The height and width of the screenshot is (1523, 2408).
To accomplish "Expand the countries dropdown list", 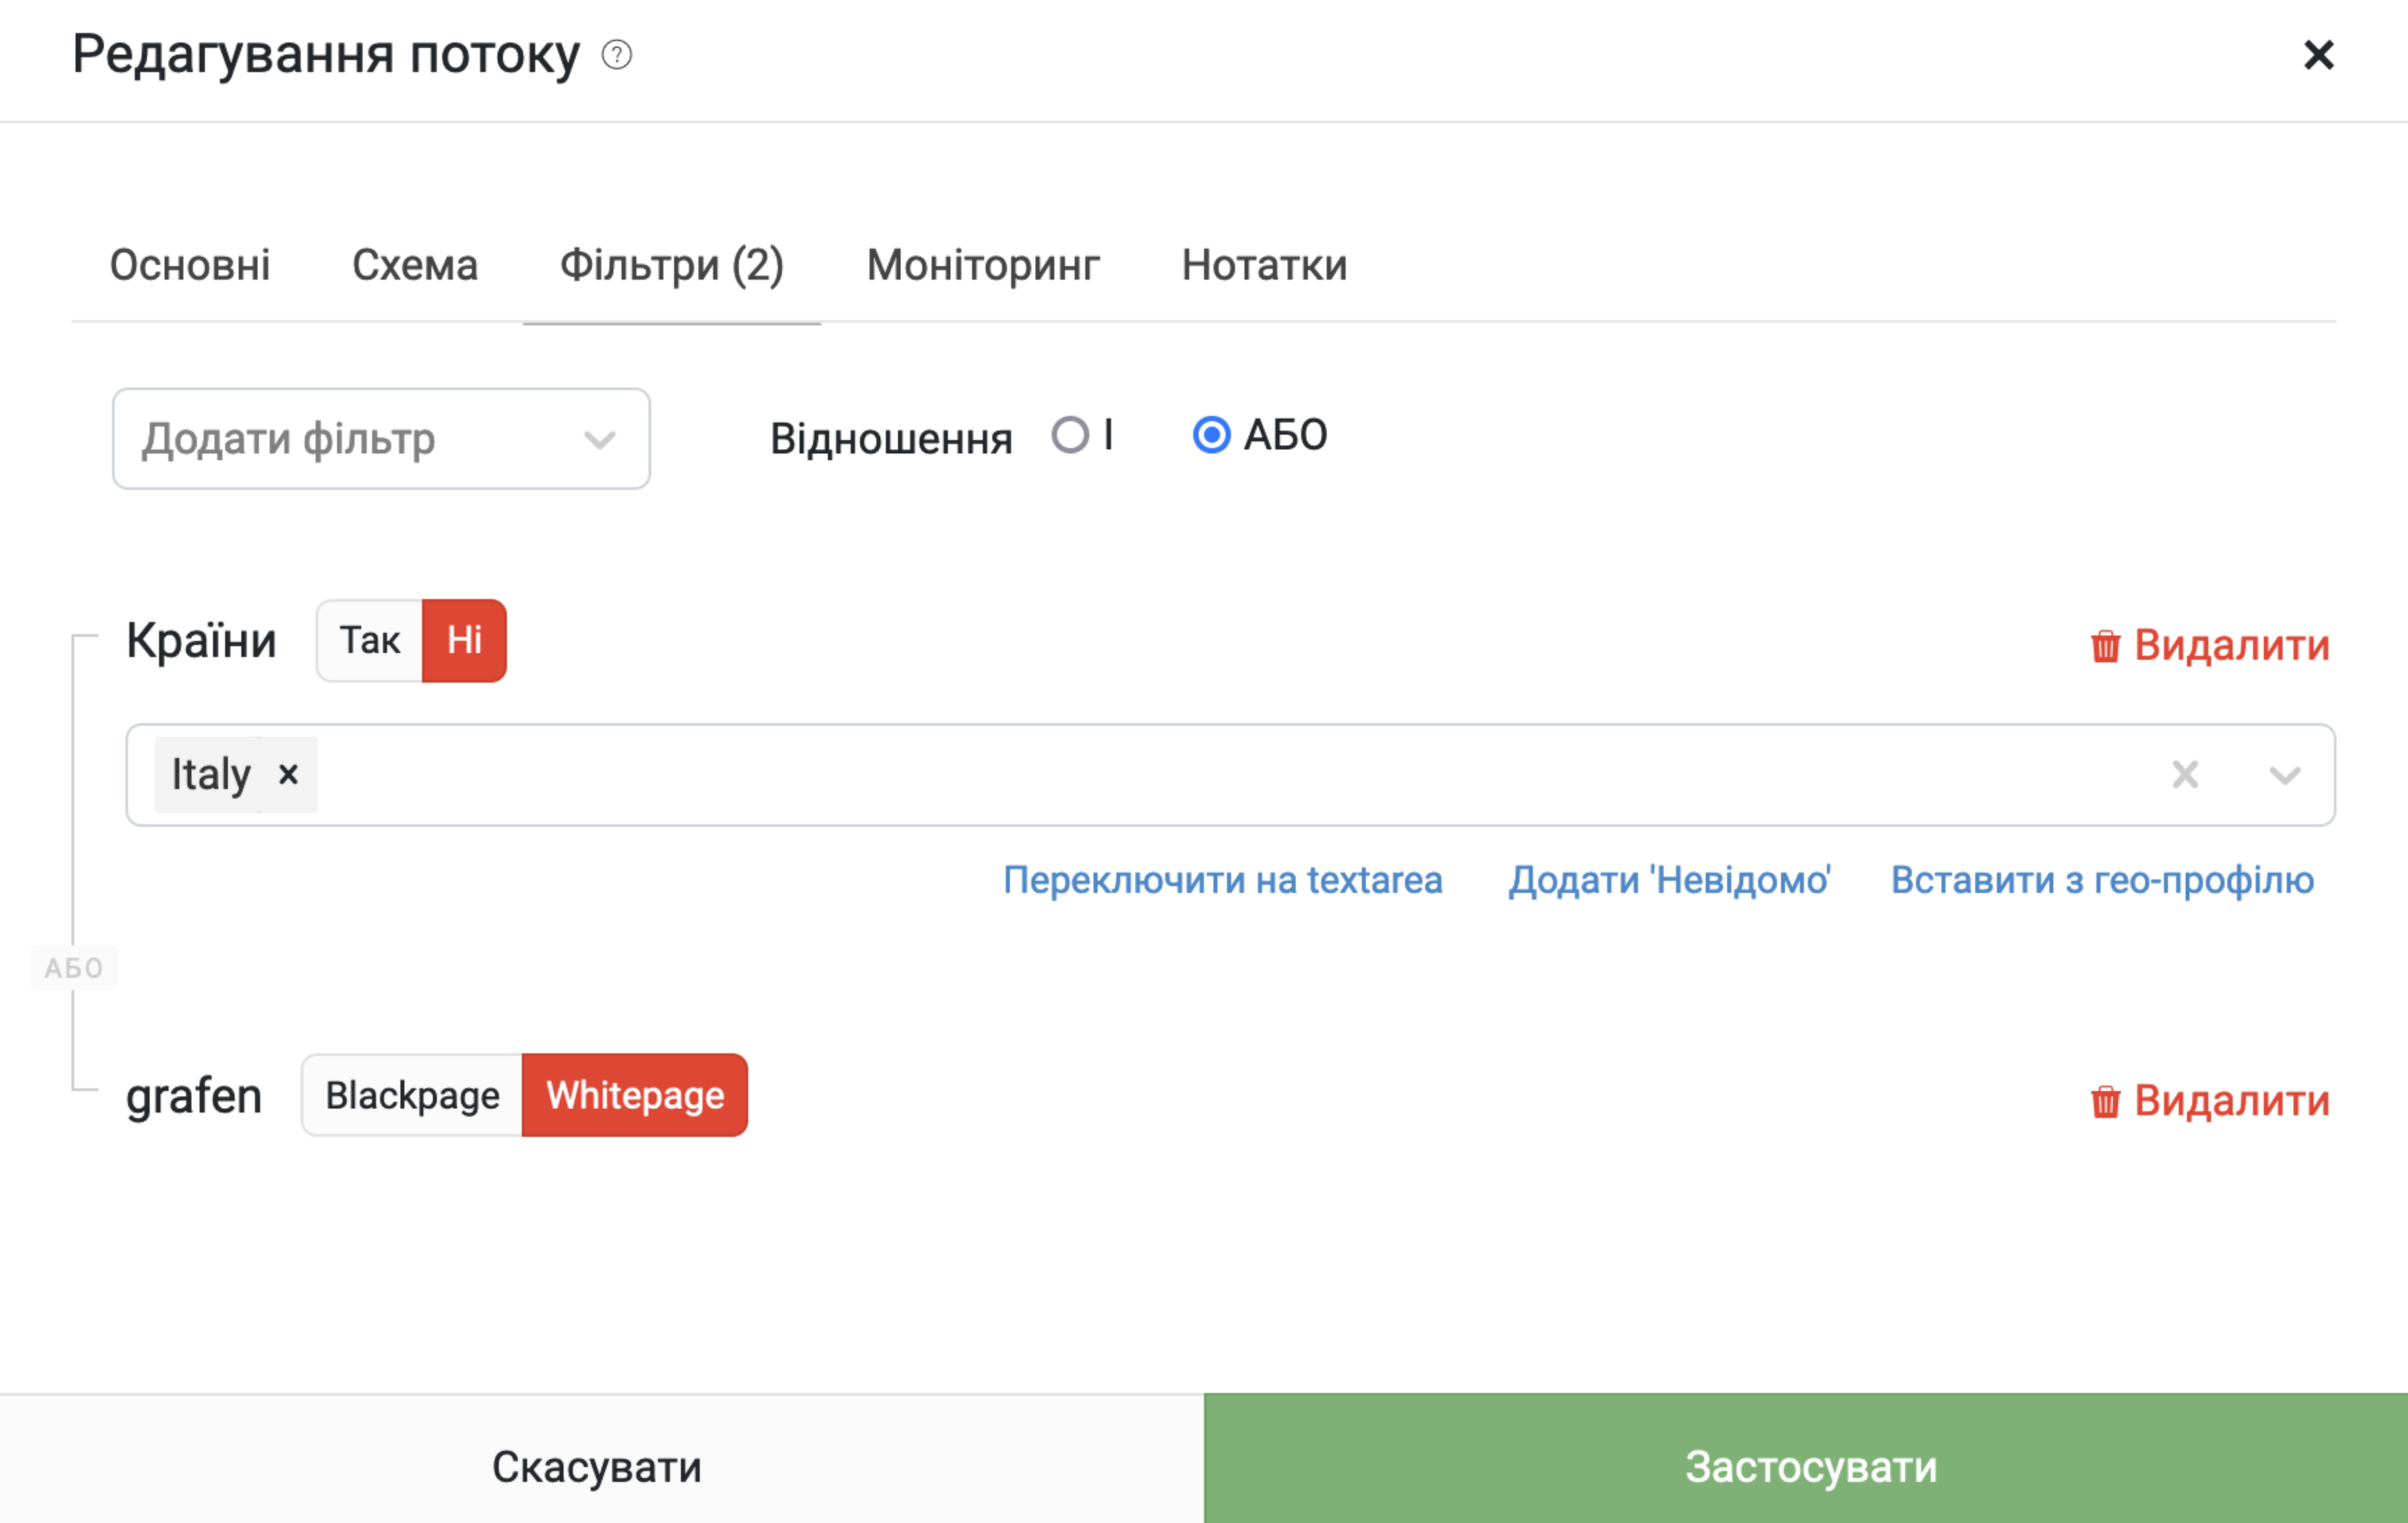I will [2284, 774].
